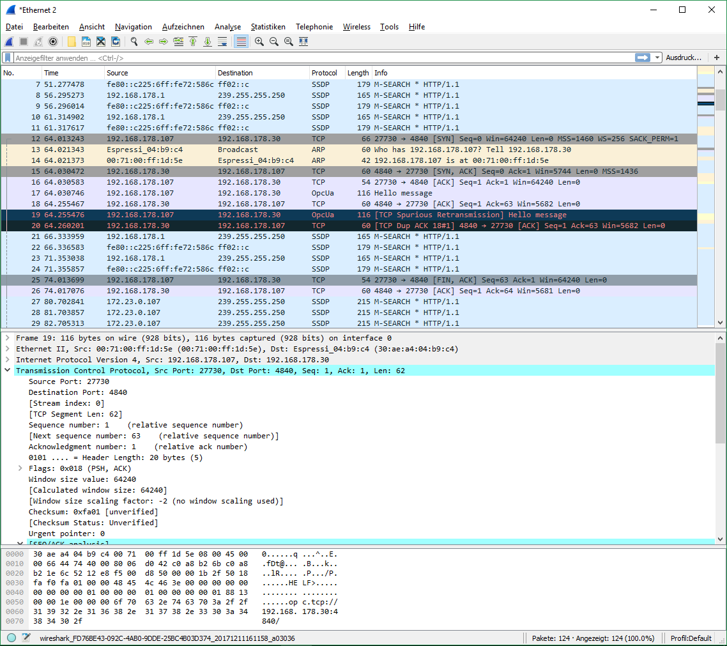Open capture file properties from status bar
Viewport: 727px width, 646px height.
point(26,638)
